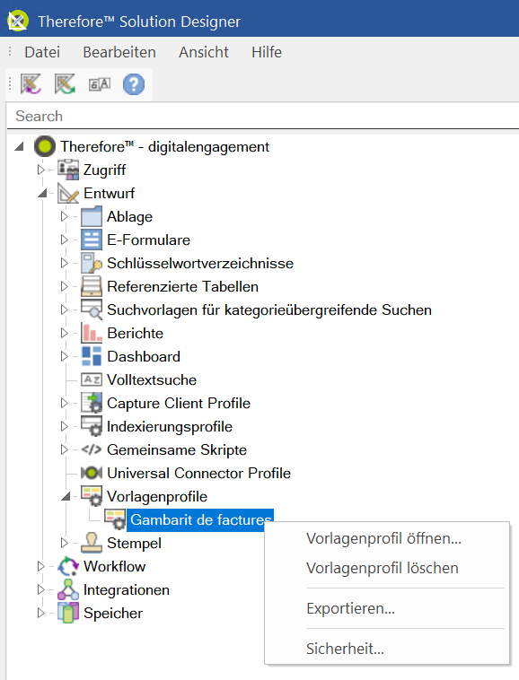Click the Therefore root node circle icon

(45, 146)
